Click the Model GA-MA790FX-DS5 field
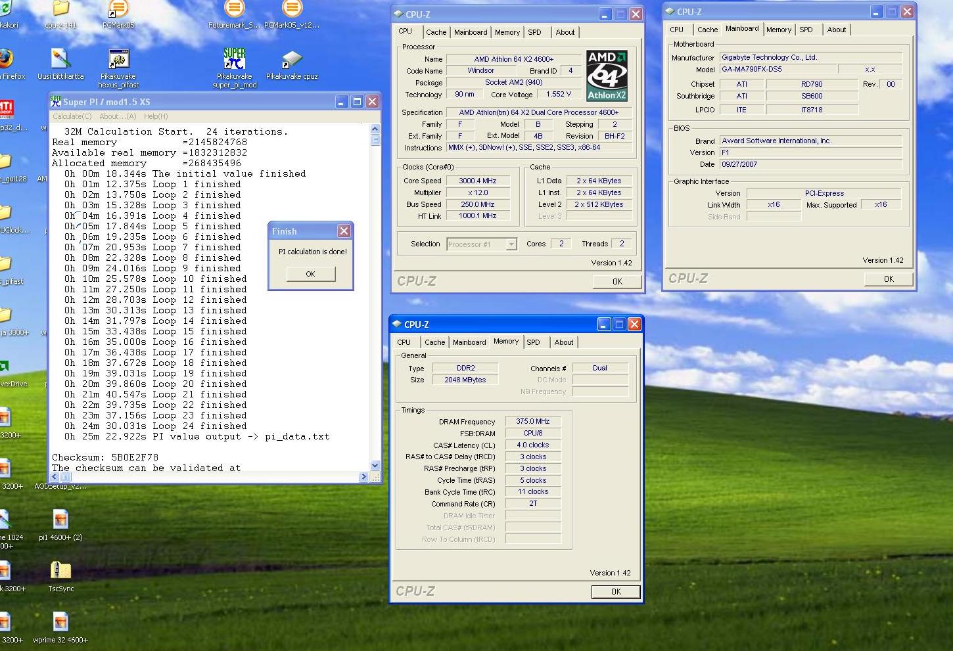Viewport: 953px width, 651px height. tap(778, 69)
